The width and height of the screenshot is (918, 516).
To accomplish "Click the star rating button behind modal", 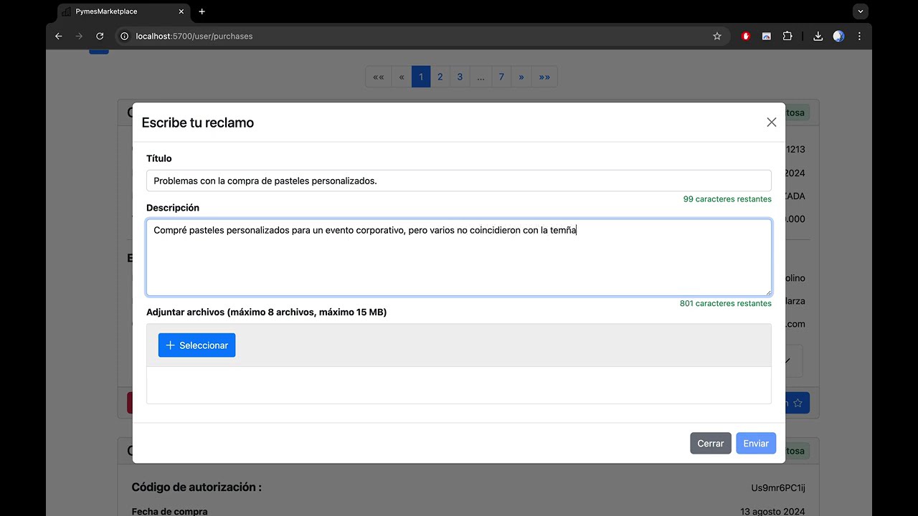I will coord(797,403).
